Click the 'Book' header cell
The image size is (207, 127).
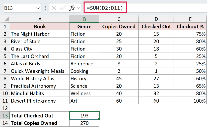tap(40, 27)
